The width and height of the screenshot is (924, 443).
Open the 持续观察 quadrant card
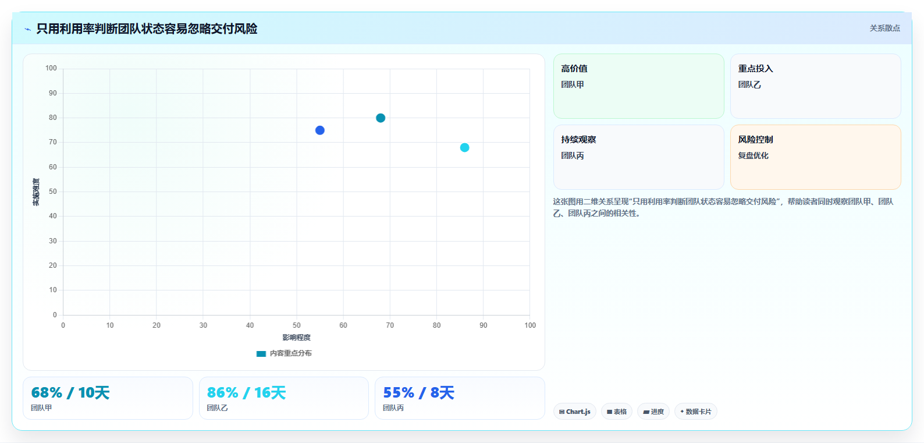[x=638, y=157]
